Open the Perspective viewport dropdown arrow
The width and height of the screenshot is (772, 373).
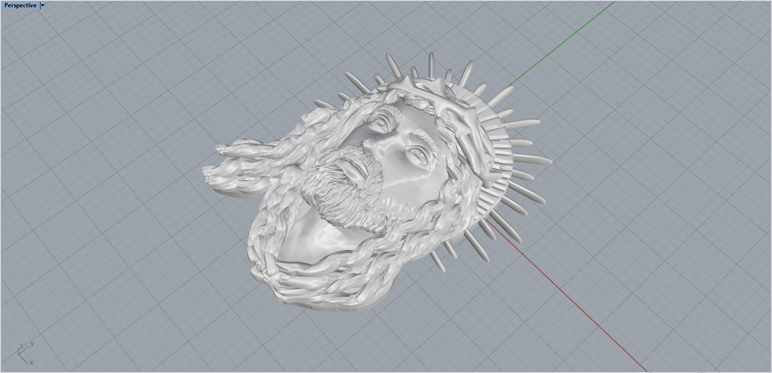click(43, 5)
